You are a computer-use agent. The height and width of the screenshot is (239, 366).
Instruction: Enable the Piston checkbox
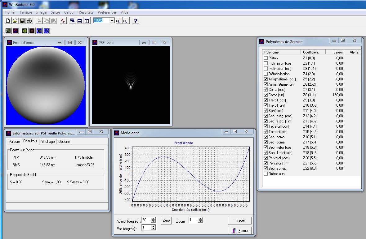pos(266,58)
